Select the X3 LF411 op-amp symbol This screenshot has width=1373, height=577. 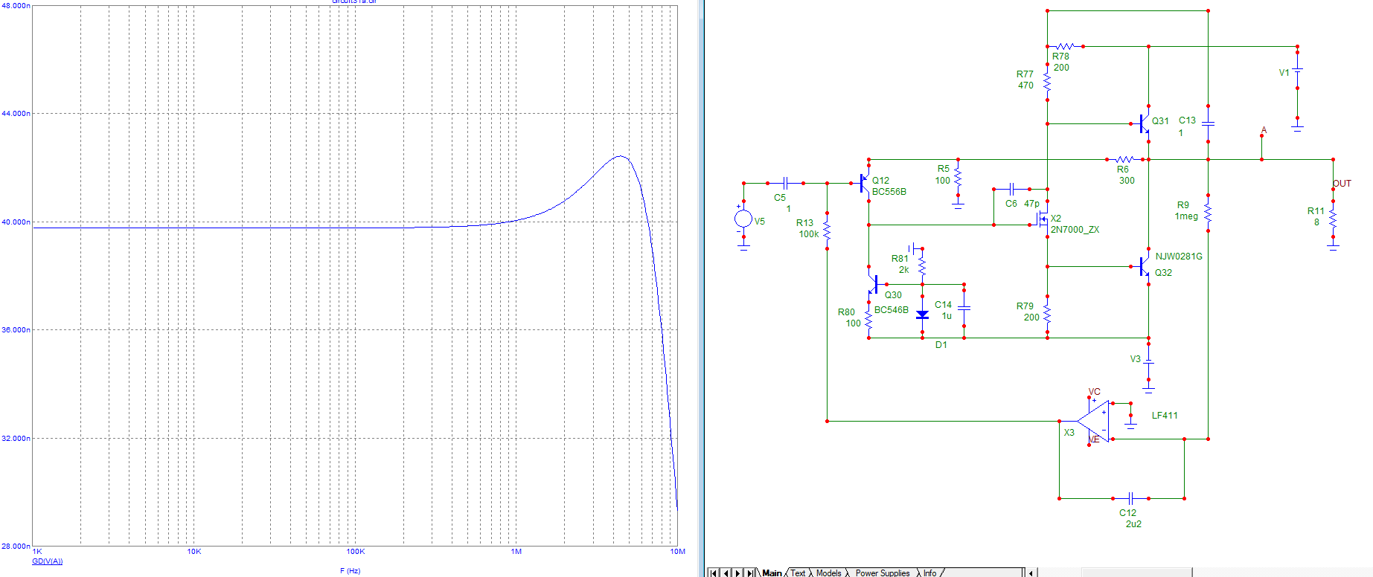(1093, 422)
